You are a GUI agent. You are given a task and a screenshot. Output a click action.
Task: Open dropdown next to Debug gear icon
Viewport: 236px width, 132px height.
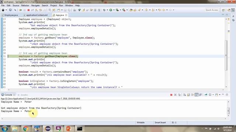click(x=107, y=10)
